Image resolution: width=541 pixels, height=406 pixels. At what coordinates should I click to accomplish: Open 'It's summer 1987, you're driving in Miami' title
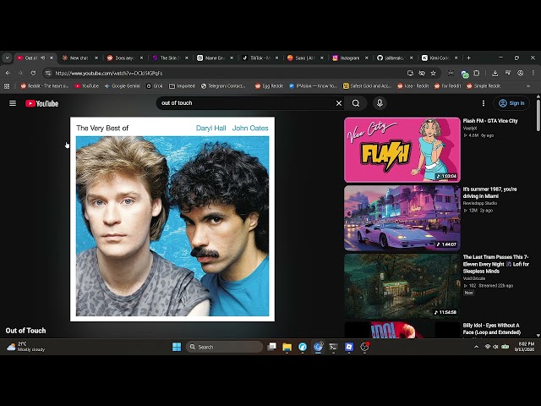[489, 193]
